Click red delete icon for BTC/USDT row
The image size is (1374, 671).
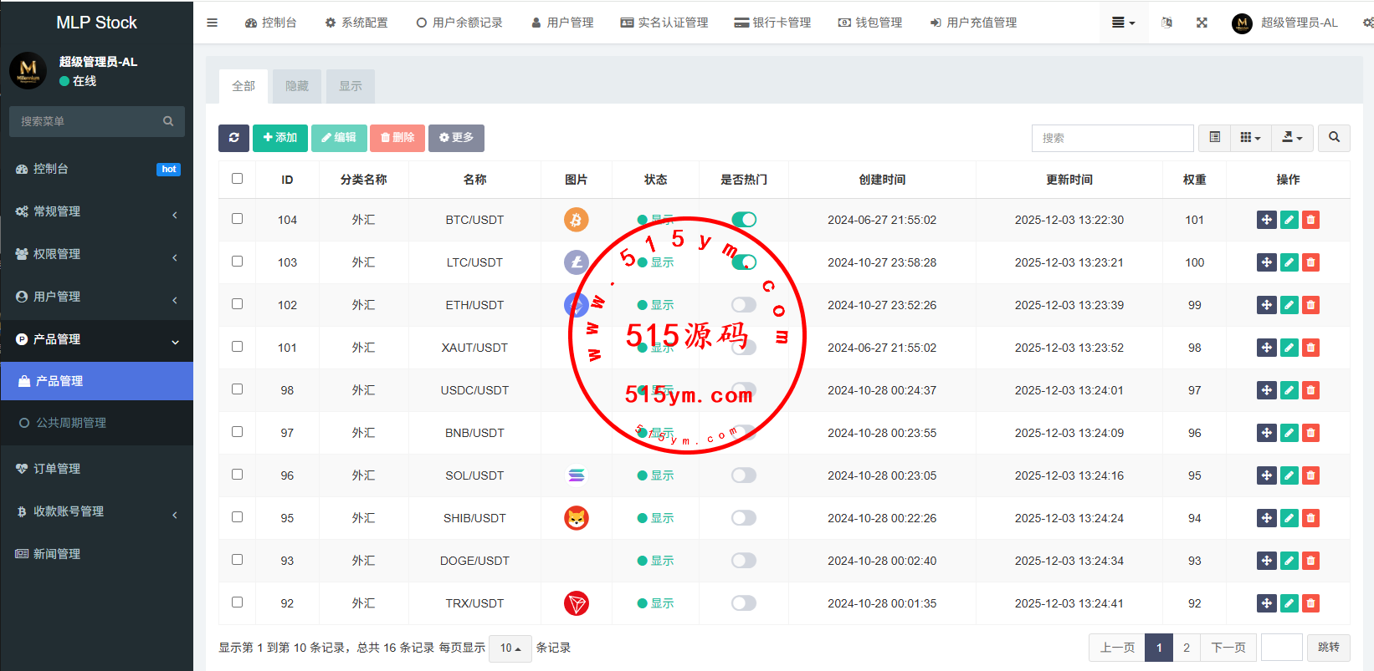coord(1310,220)
